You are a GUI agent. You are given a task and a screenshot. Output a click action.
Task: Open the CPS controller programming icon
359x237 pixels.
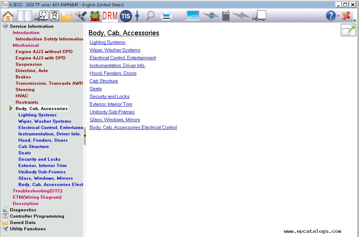[x=54, y=16]
